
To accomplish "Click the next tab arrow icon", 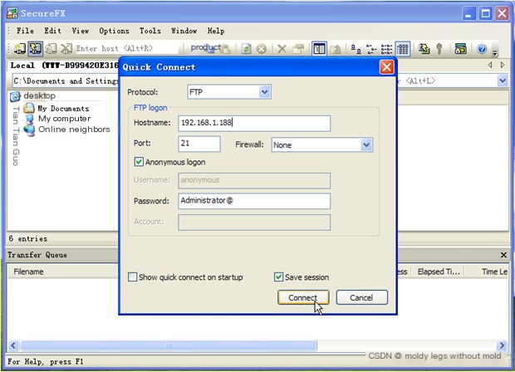I will click(503, 65).
